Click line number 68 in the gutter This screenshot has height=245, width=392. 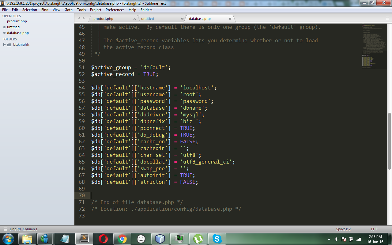[x=82, y=182]
